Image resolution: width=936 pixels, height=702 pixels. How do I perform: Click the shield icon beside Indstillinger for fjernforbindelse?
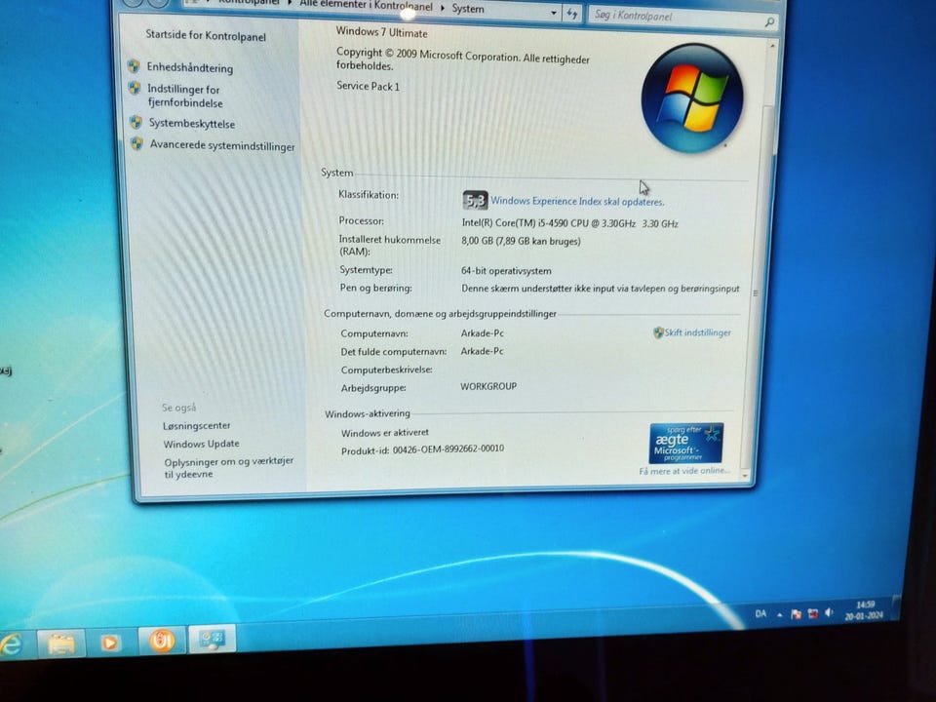(x=135, y=89)
